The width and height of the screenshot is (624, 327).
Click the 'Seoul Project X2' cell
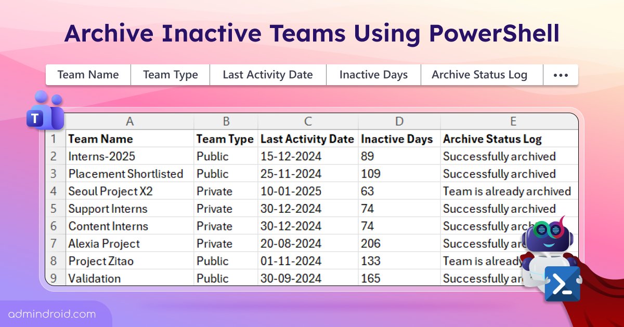pos(130,191)
